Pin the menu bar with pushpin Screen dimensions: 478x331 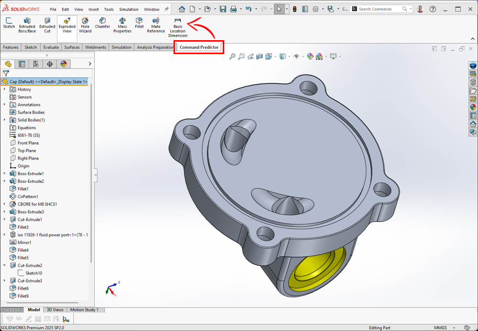pos(166,9)
